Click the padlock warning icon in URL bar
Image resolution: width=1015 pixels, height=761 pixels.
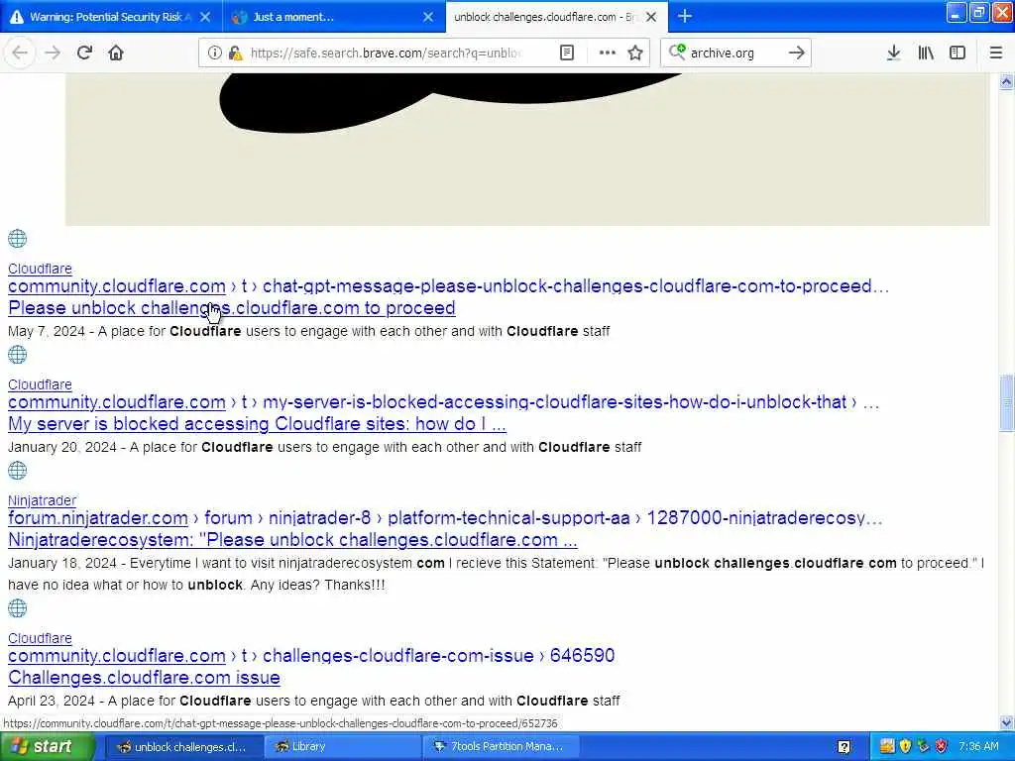[x=235, y=54]
